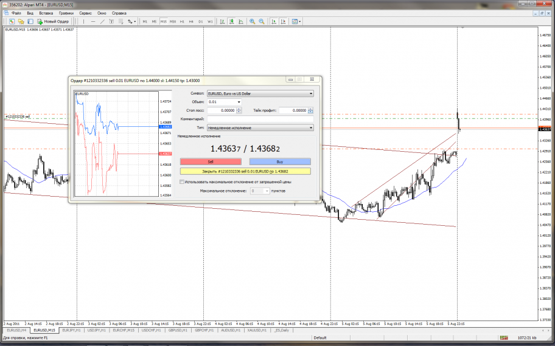Switch to EURUSD,H4 chart tab
This screenshot has height=346, width=555.
click(16, 330)
